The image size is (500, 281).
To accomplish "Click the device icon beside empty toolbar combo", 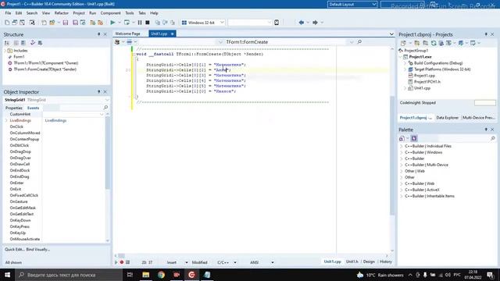I will (x=277, y=23).
